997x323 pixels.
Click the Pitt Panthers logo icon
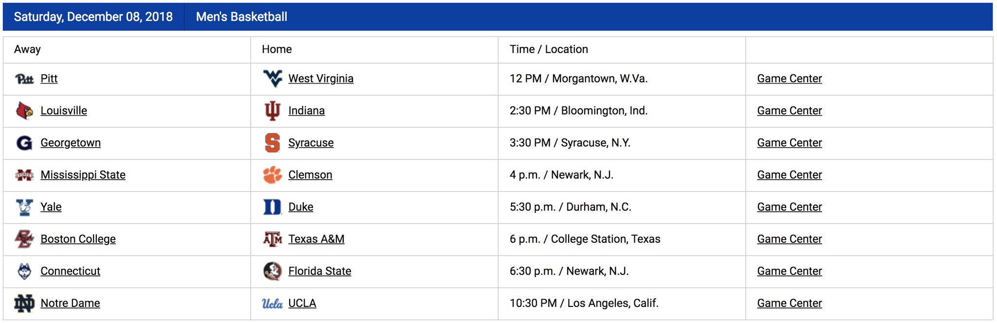tap(24, 79)
